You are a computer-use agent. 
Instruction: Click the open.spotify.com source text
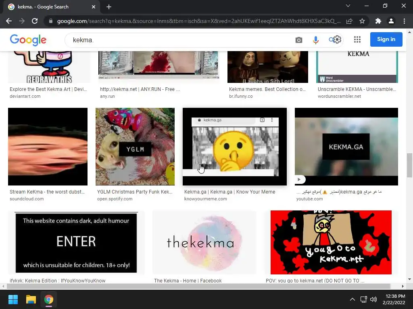click(115, 199)
